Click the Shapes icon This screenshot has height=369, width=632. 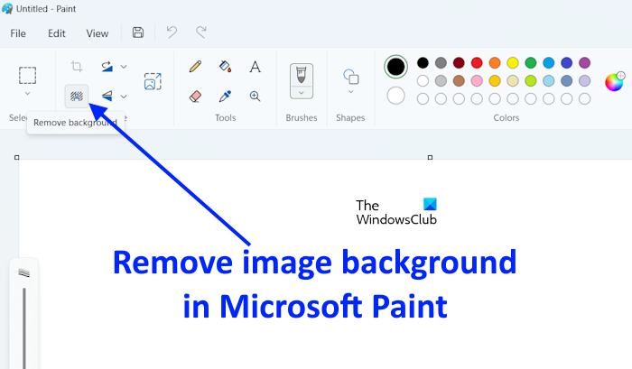click(350, 77)
